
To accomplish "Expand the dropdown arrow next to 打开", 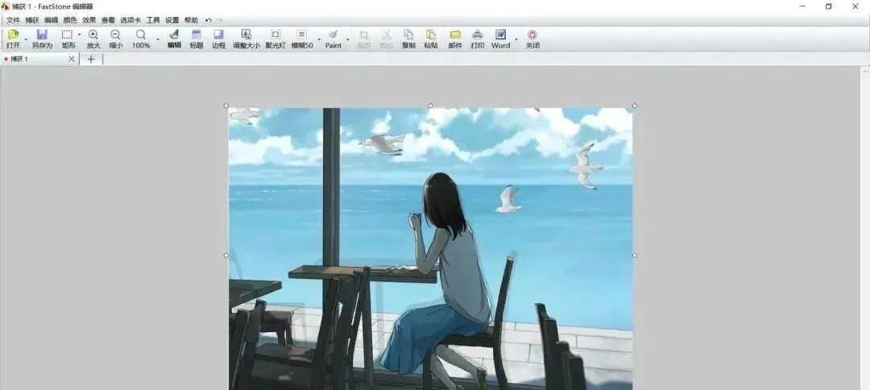I will click(26, 39).
